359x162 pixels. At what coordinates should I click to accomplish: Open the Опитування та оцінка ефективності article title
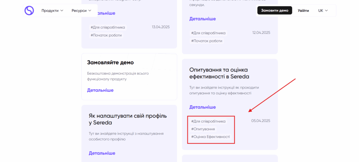click(219, 73)
